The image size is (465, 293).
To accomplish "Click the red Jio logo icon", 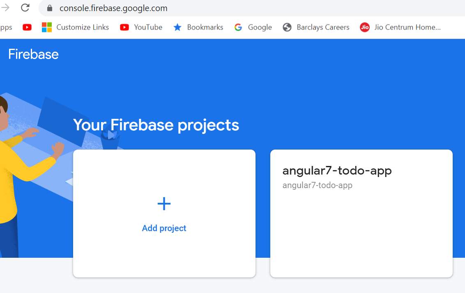I will pos(364,27).
